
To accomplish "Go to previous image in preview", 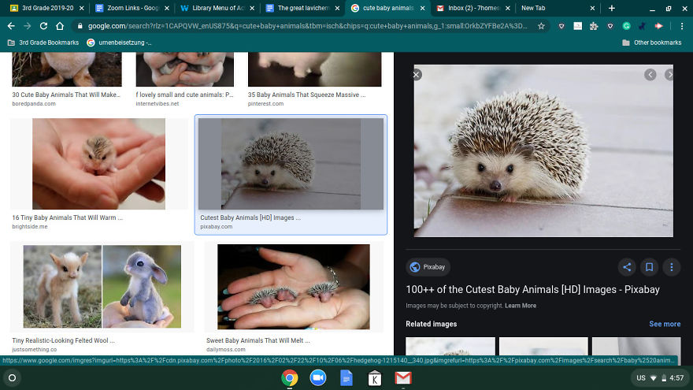I will 650,75.
